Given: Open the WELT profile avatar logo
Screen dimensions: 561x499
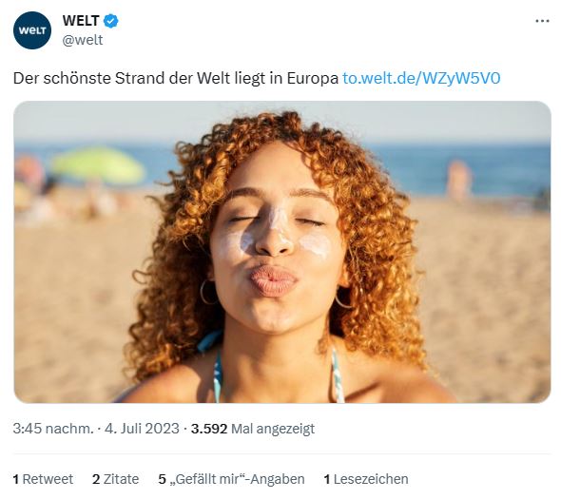Looking at the screenshot, I should 32,30.
